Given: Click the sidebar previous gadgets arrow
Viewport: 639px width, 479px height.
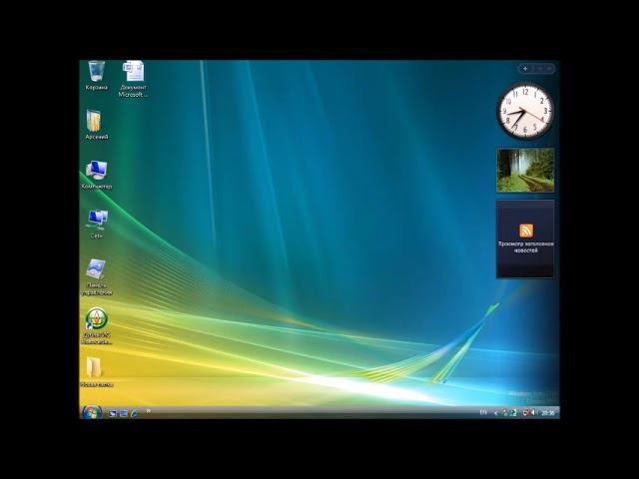Looking at the screenshot, I should pyautogui.click(x=540, y=69).
